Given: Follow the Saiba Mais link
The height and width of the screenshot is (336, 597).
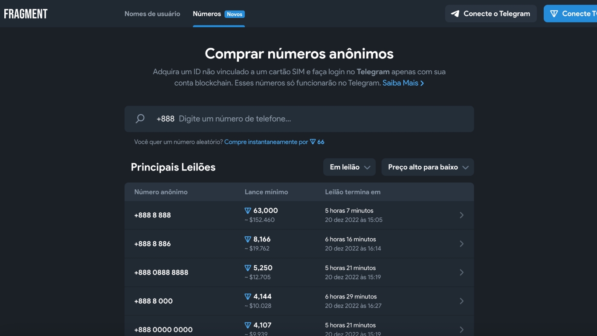Looking at the screenshot, I should point(403,83).
